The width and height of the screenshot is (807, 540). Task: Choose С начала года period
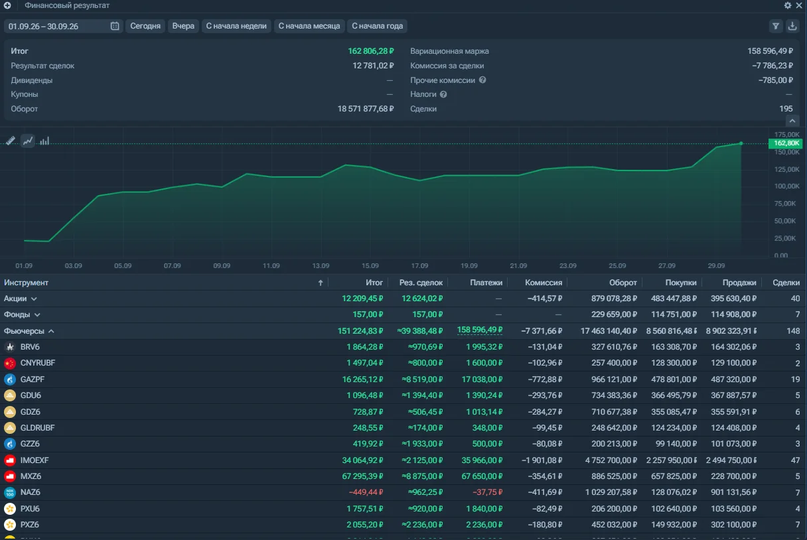(x=377, y=26)
